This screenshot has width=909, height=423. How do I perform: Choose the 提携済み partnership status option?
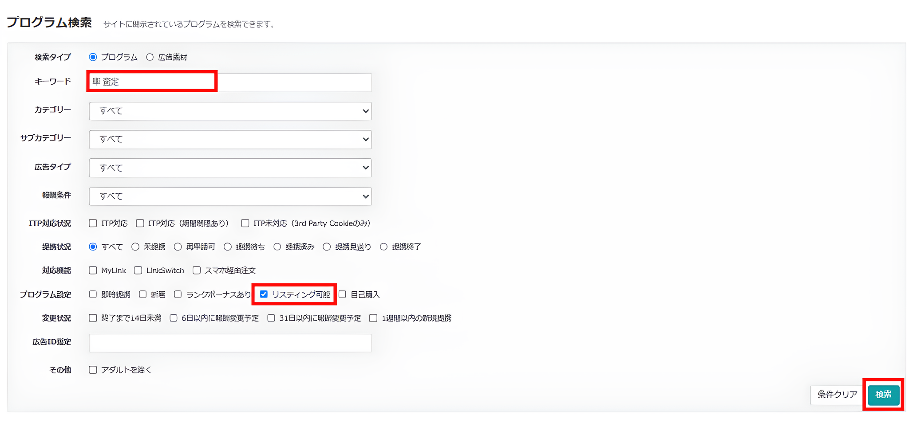(277, 247)
